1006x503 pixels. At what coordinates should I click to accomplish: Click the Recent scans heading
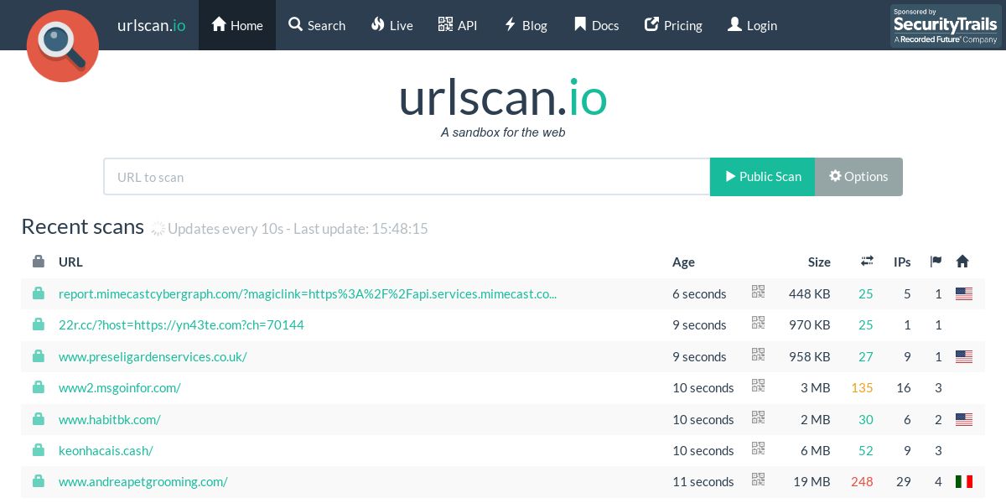(x=83, y=226)
